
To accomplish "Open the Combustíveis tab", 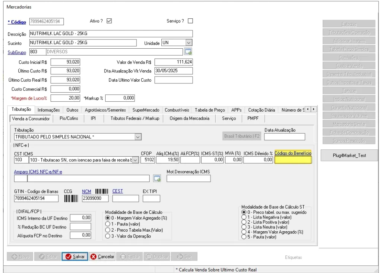I will point(177,110).
